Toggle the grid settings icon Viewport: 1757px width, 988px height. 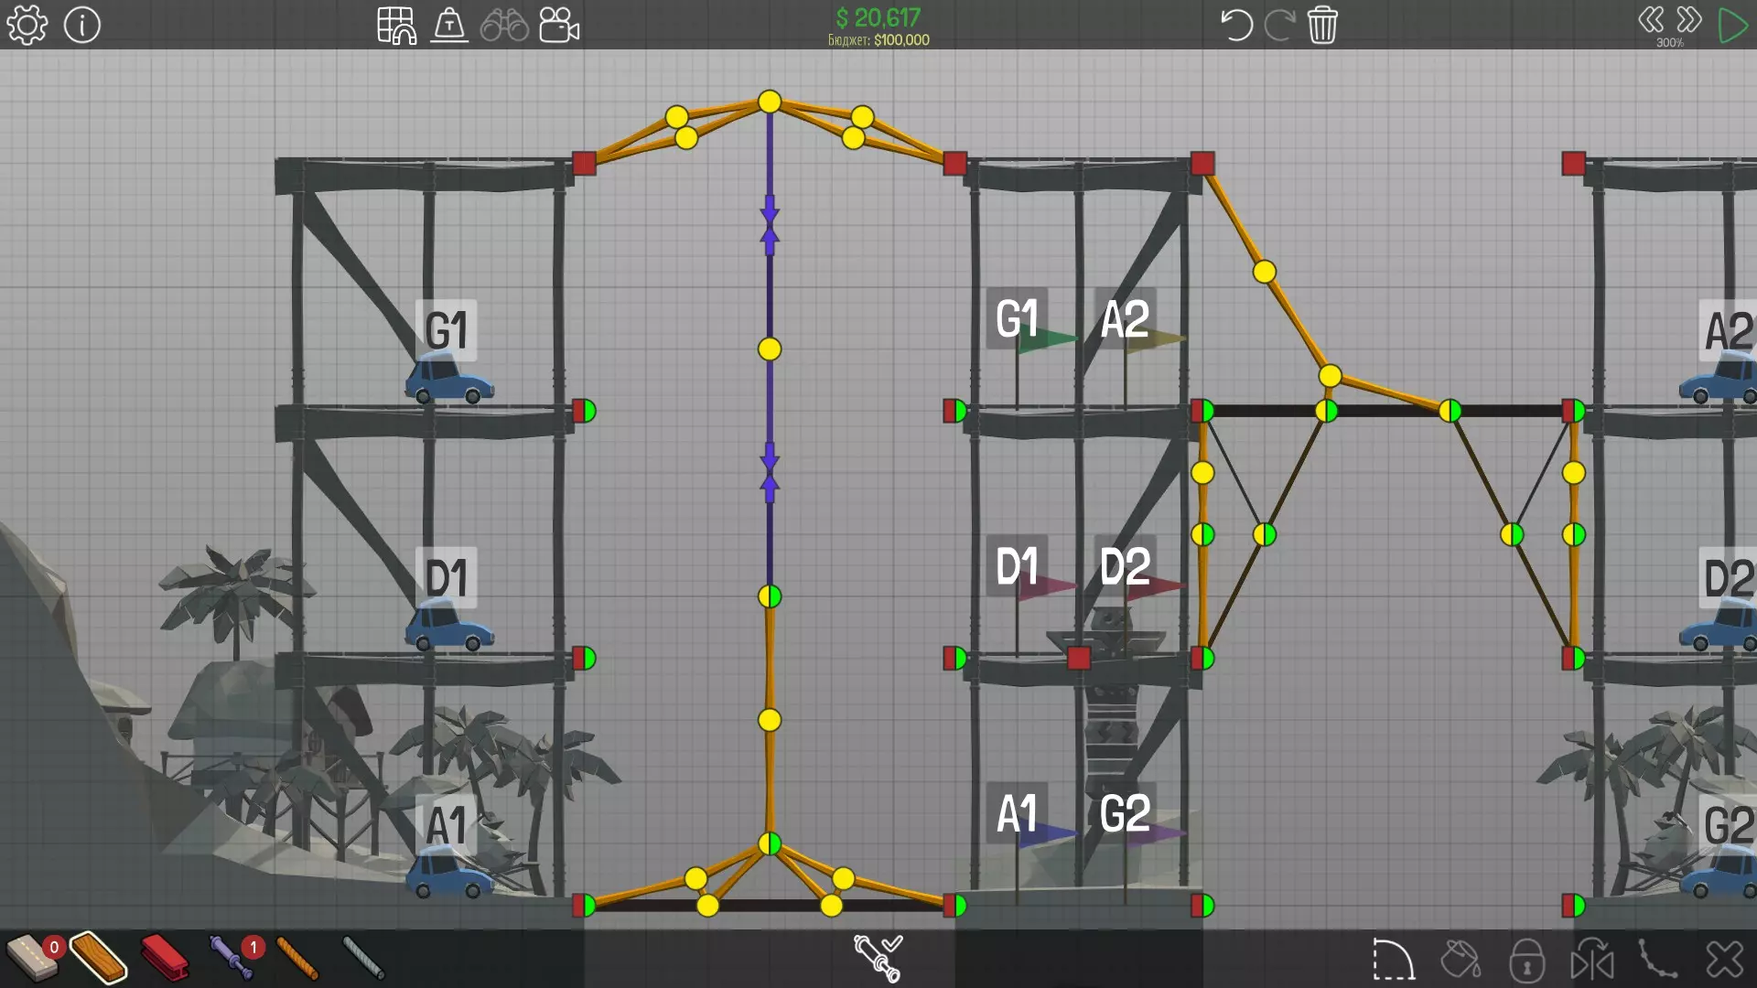tap(396, 25)
